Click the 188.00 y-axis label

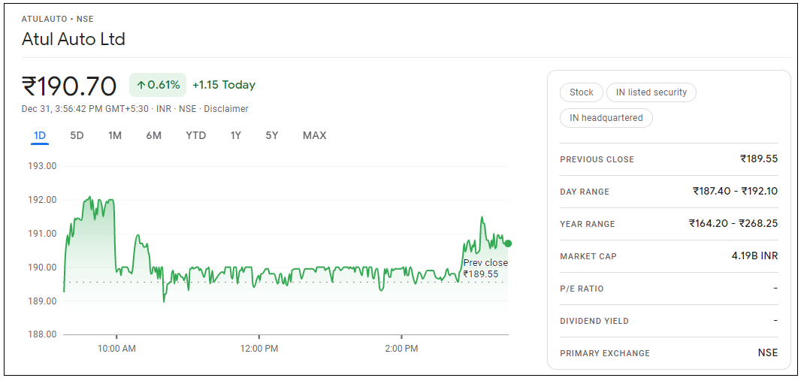pyautogui.click(x=44, y=334)
